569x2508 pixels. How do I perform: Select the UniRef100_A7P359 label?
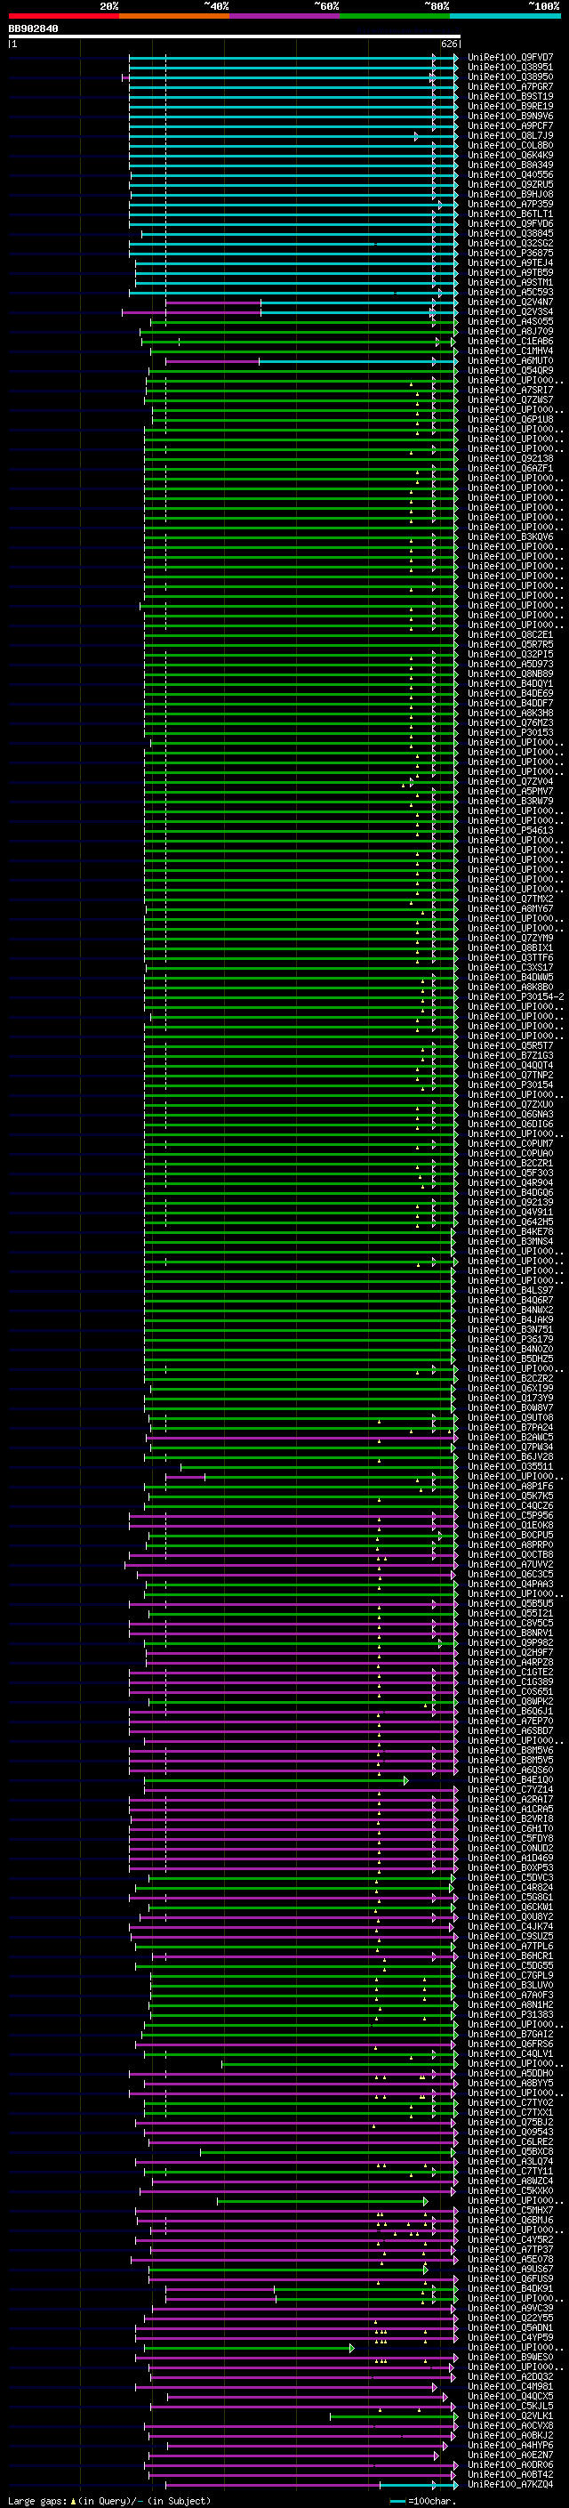pyautogui.click(x=510, y=205)
